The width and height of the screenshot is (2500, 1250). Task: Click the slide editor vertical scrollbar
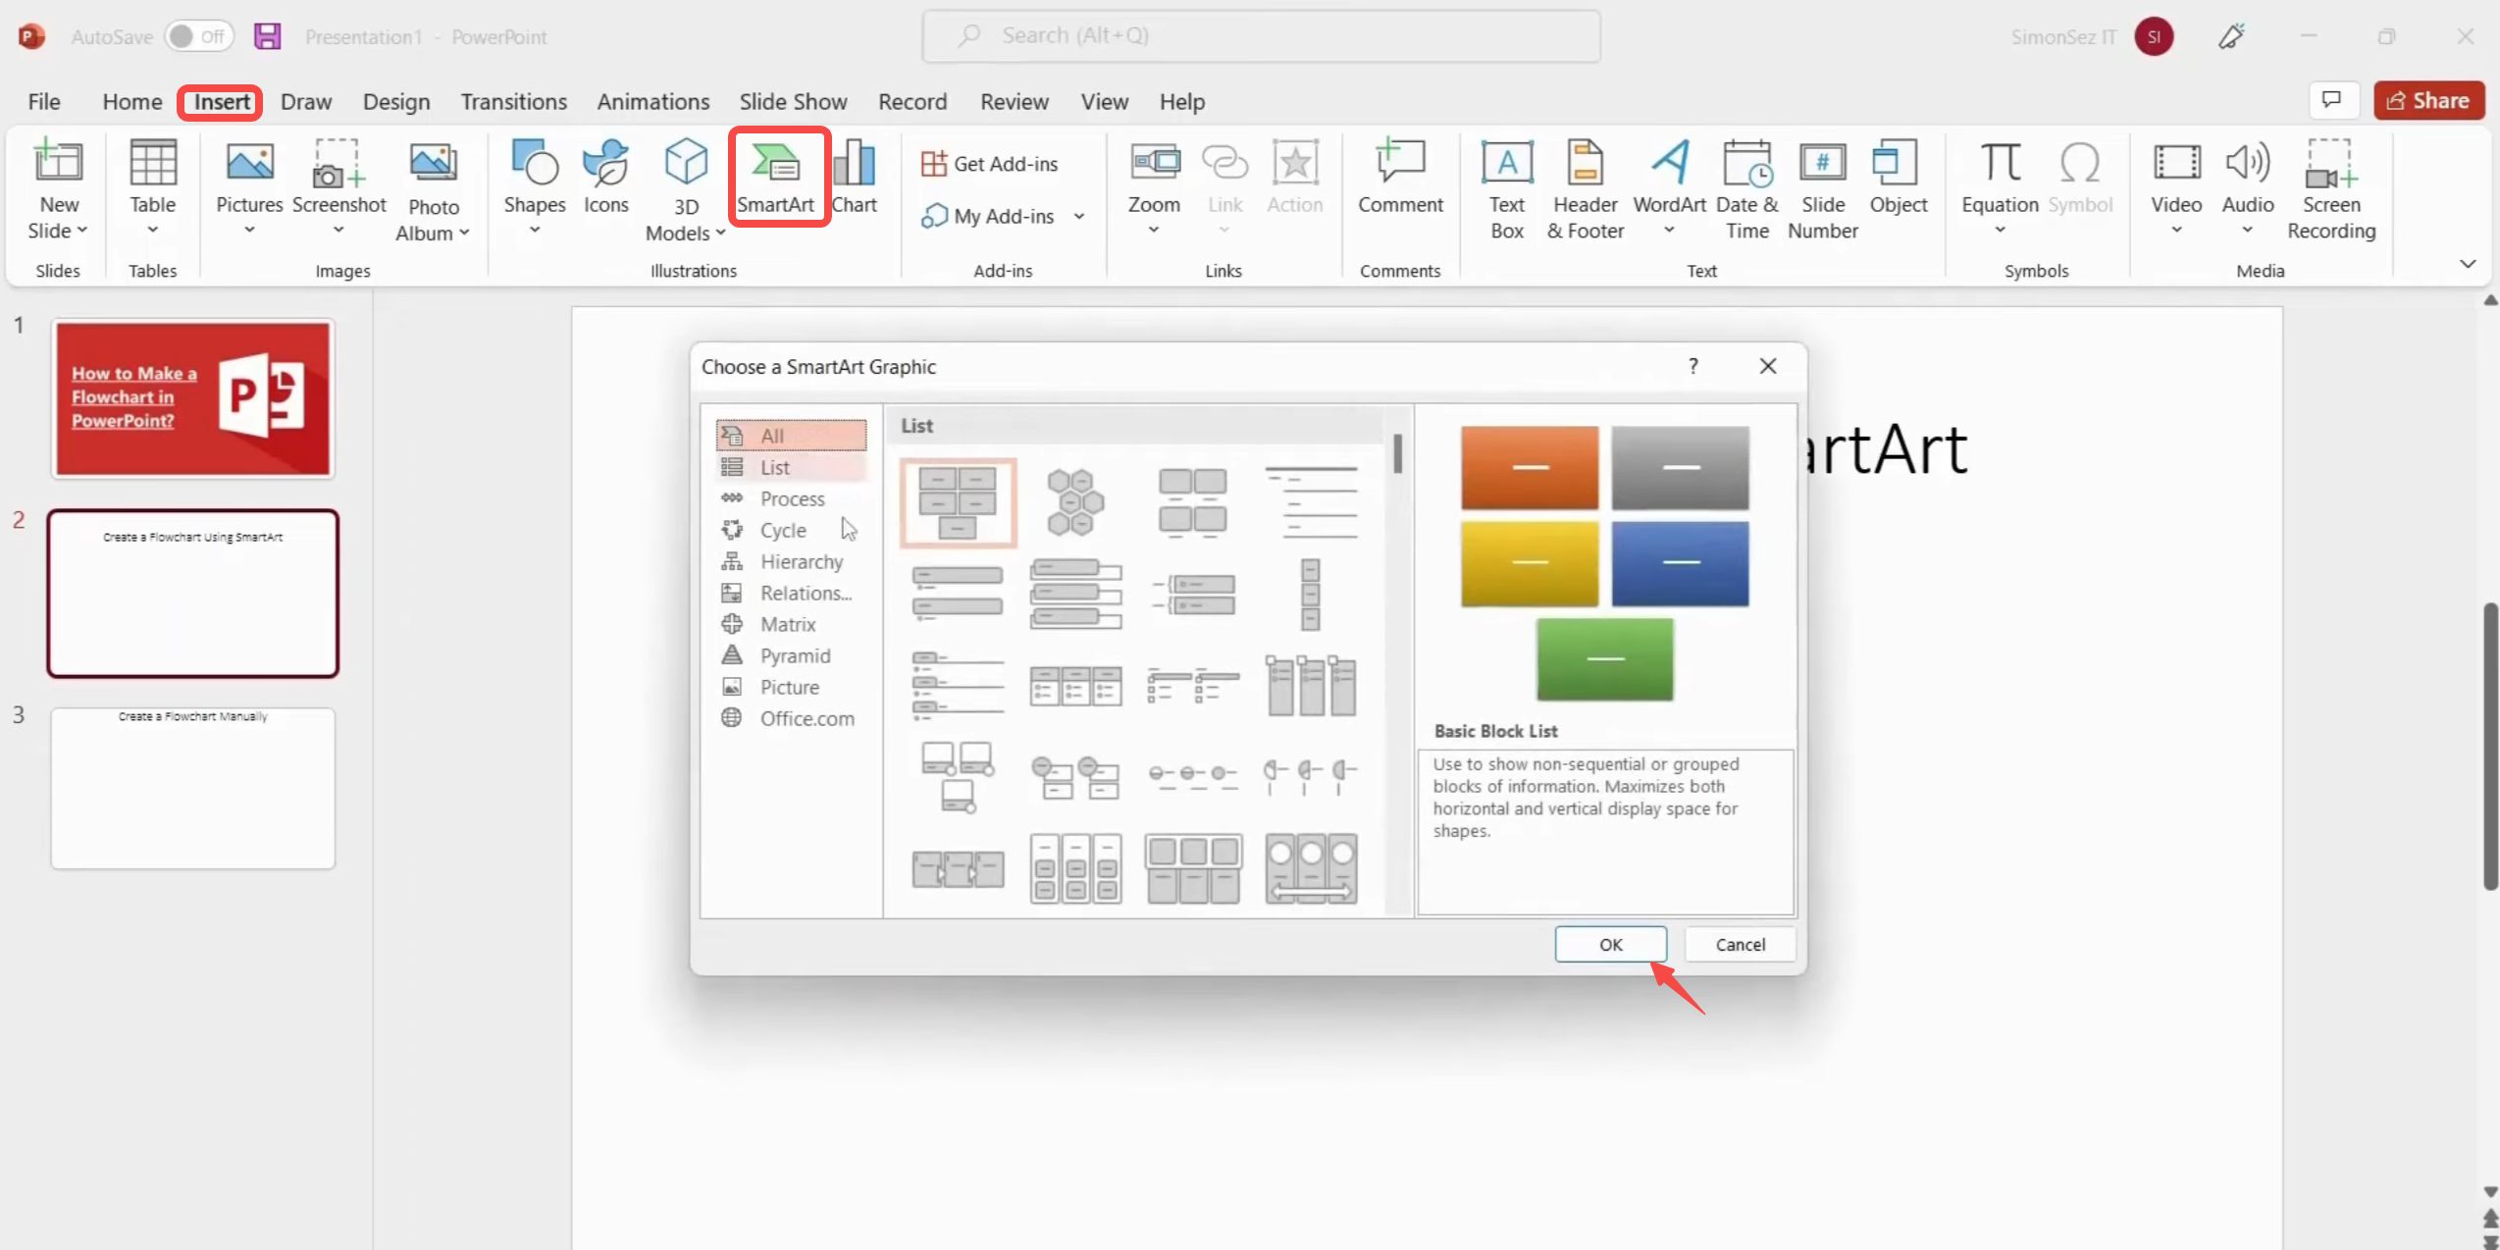[x=2490, y=746]
